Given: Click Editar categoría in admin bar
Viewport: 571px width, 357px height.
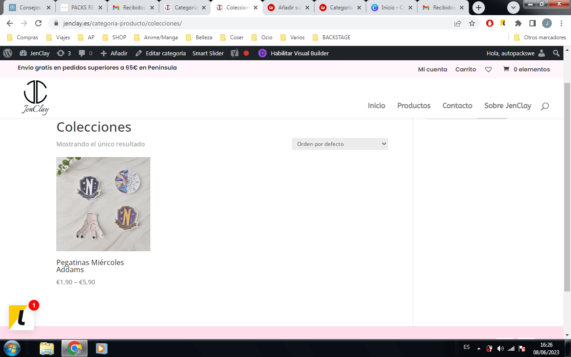Looking at the screenshot, I should coord(161,53).
